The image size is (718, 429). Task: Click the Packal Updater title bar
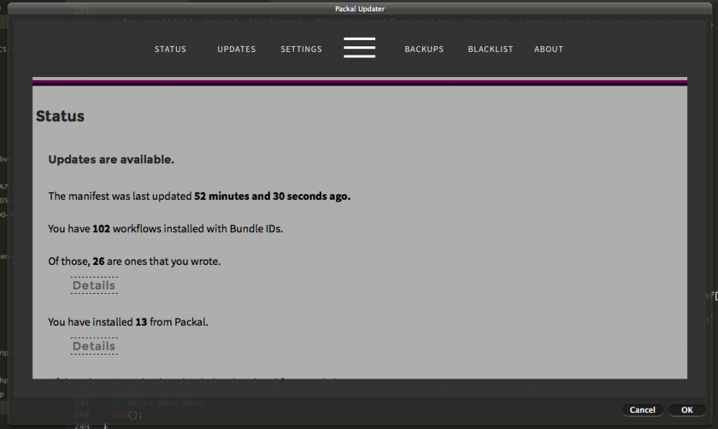pos(359,8)
